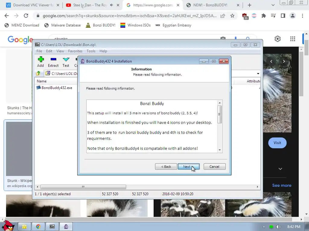Click the Attributes column header
The height and width of the screenshot is (231, 309).
pyautogui.click(x=253, y=81)
